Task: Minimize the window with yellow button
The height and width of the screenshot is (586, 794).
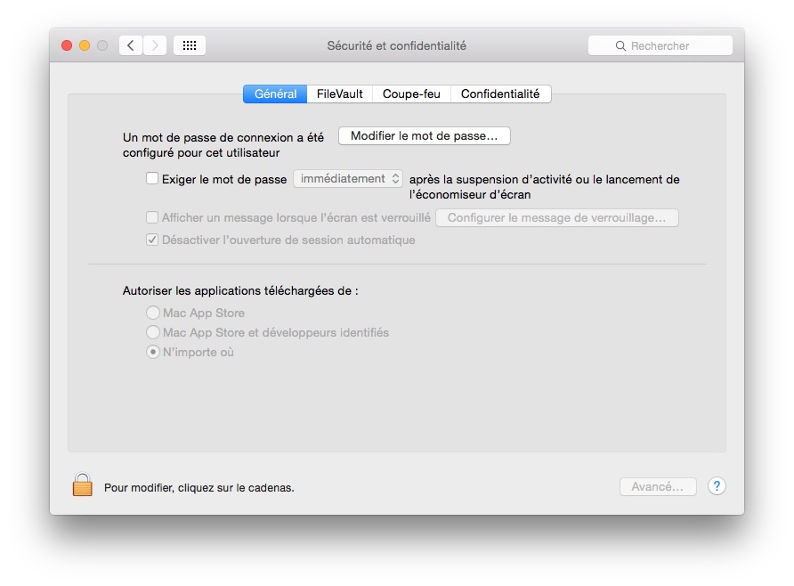Action: click(x=85, y=45)
